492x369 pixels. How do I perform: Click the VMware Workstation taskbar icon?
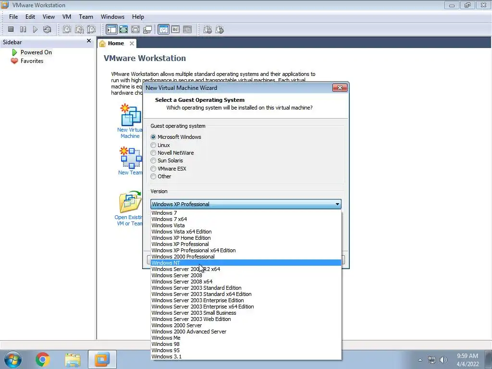point(102,359)
